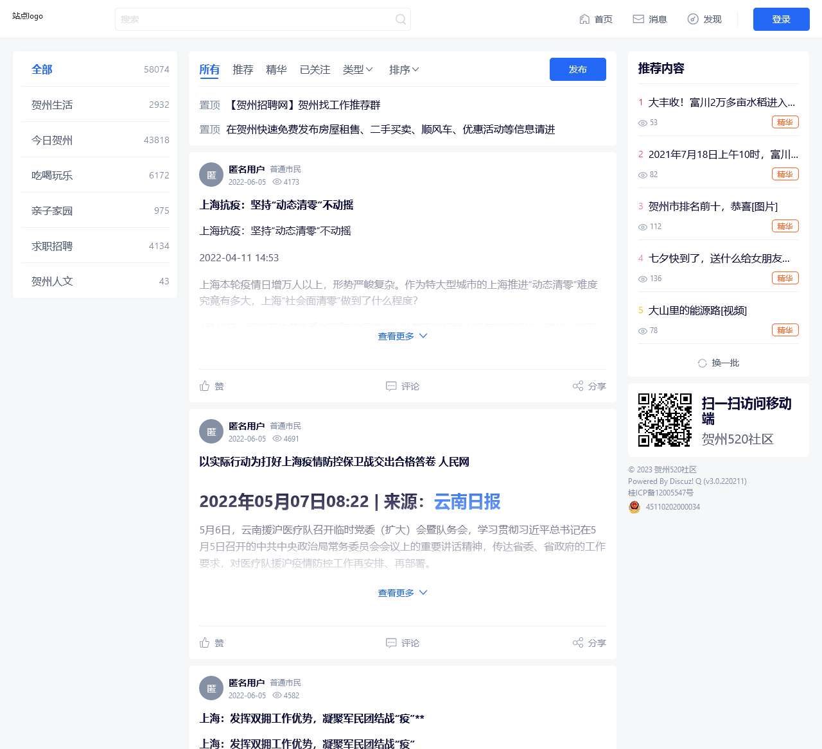Click the QR code image

click(665, 420)
